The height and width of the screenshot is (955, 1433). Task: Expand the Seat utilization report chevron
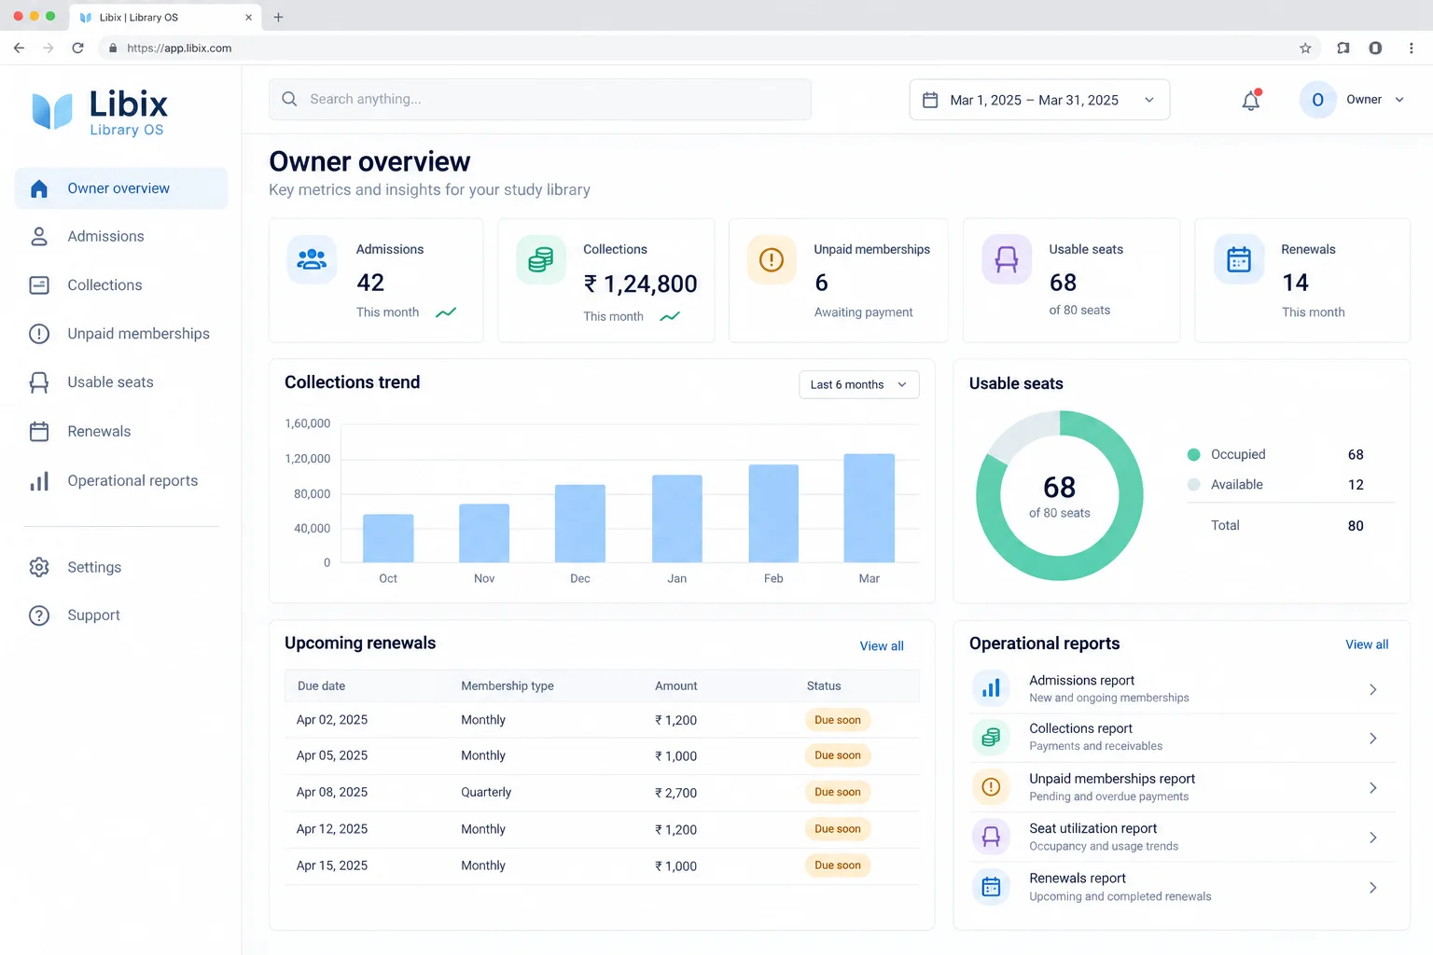click(x=1372, y=837)
